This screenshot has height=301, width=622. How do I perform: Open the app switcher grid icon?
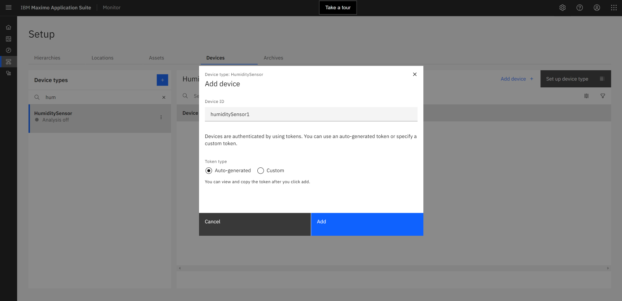click(614, 8)
